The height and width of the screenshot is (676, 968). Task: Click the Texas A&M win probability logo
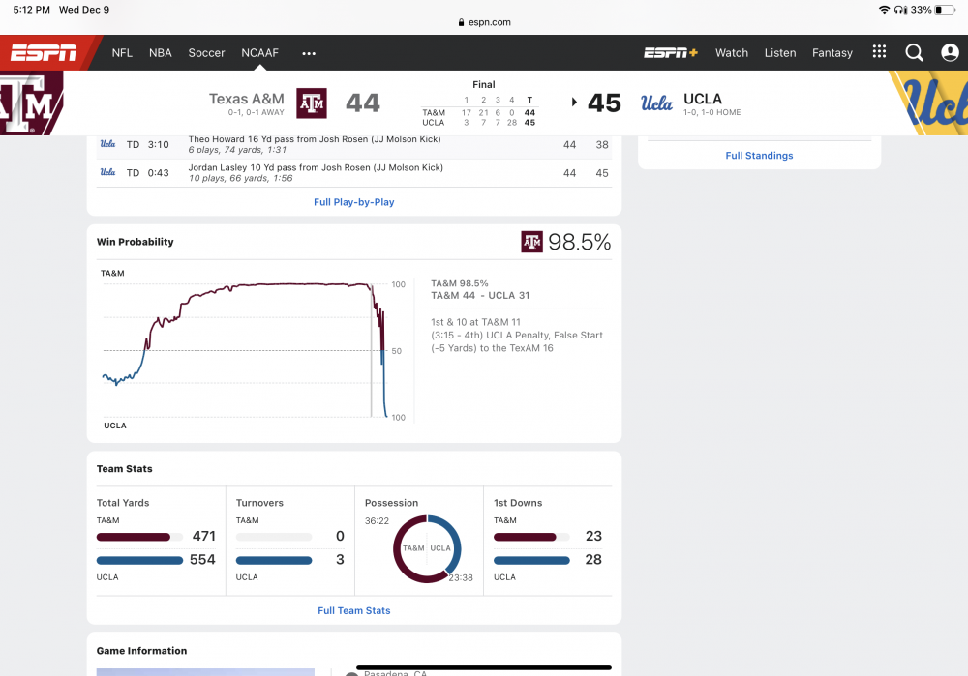pyautogui.click(x=531, y=242)
